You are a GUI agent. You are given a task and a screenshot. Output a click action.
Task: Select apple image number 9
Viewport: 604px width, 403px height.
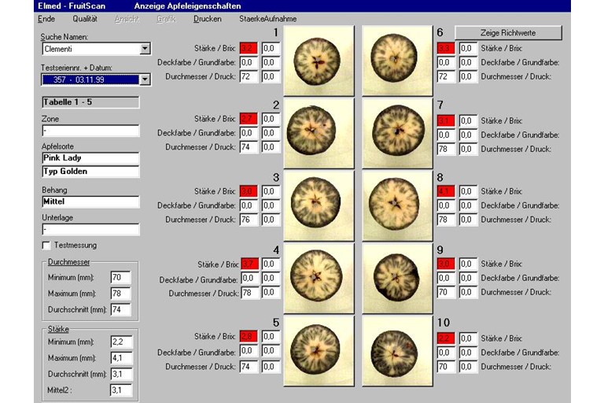click(397, 278)
